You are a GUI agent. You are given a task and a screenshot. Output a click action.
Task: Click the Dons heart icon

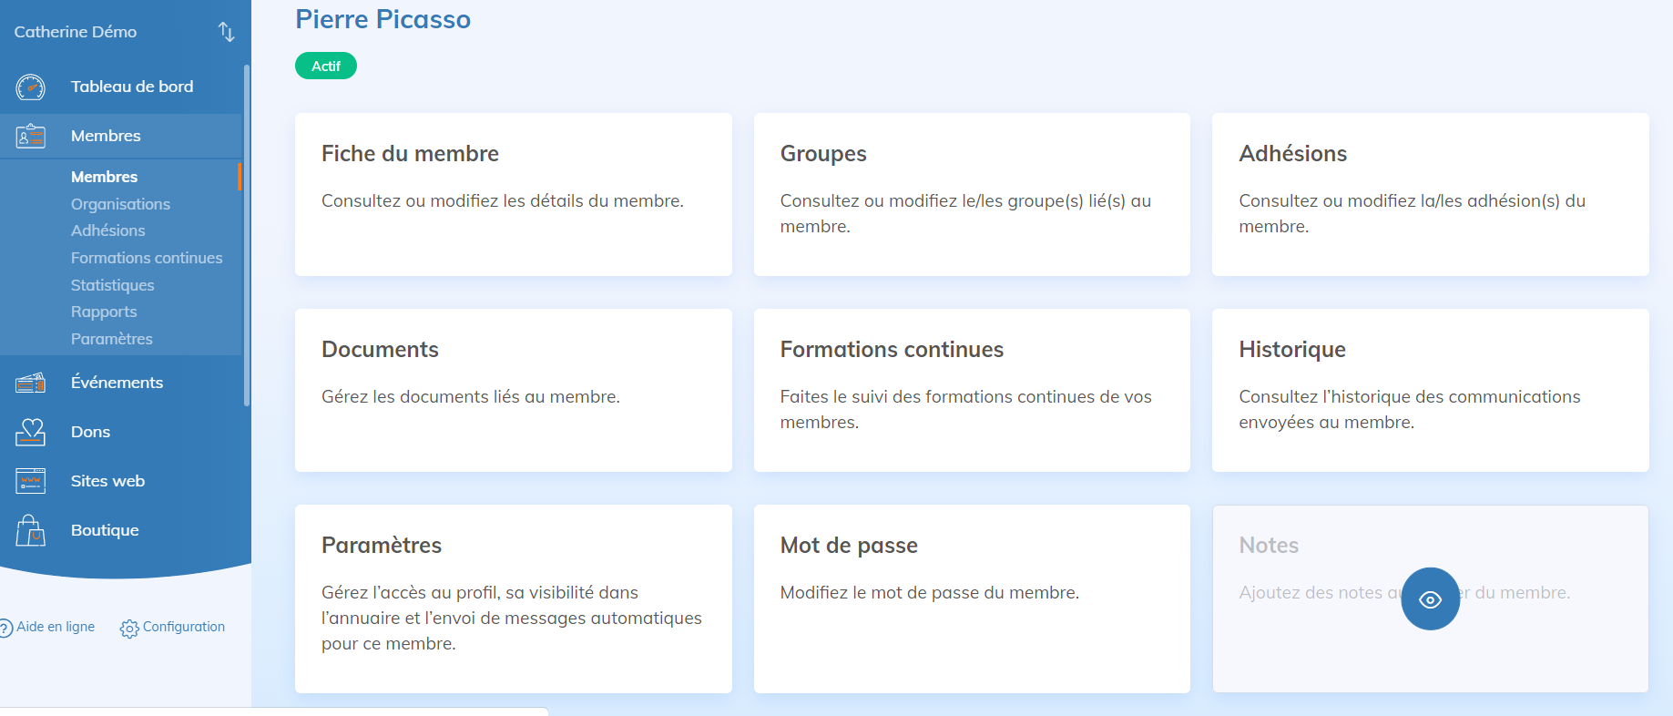(x=30, y=433)
